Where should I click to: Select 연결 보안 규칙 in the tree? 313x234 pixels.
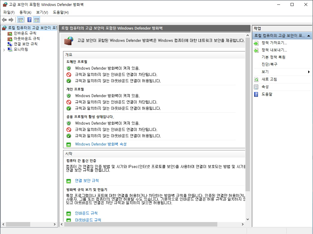(25, 44)
